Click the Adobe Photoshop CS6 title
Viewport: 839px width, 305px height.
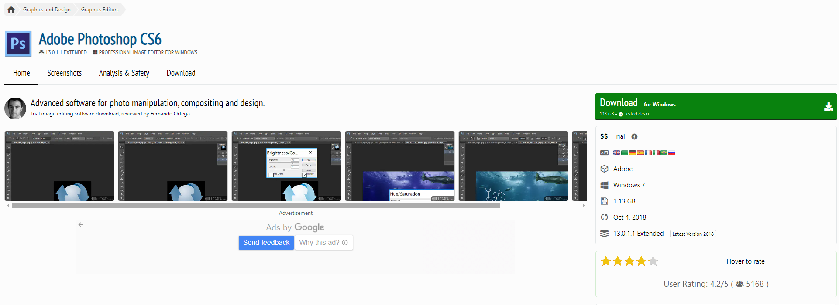coord(100,39)
